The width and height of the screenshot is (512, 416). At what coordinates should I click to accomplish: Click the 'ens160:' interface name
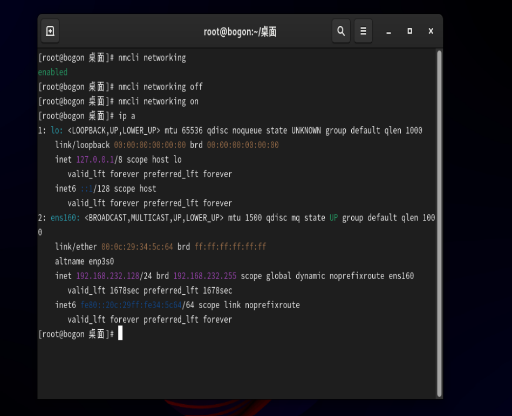[x=65, y=218]
